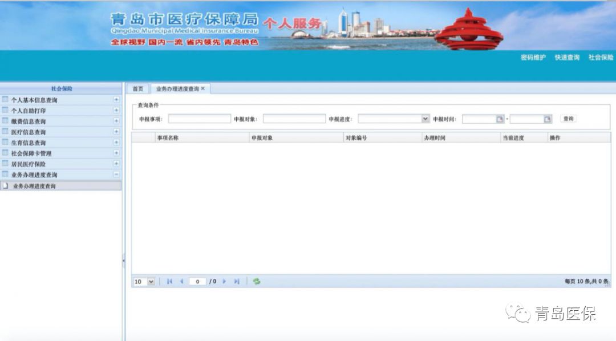This screenshot has height=341, width=616.
Task: Collapse sidebar using the panel splitter handle
Action: [x=123, y=261]
